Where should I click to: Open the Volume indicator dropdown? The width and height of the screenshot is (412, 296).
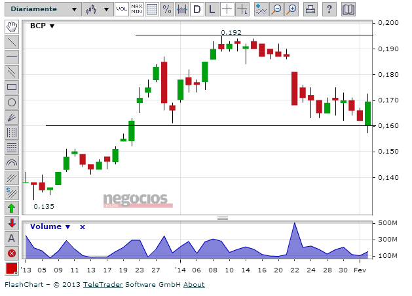(x=50, y=226)
